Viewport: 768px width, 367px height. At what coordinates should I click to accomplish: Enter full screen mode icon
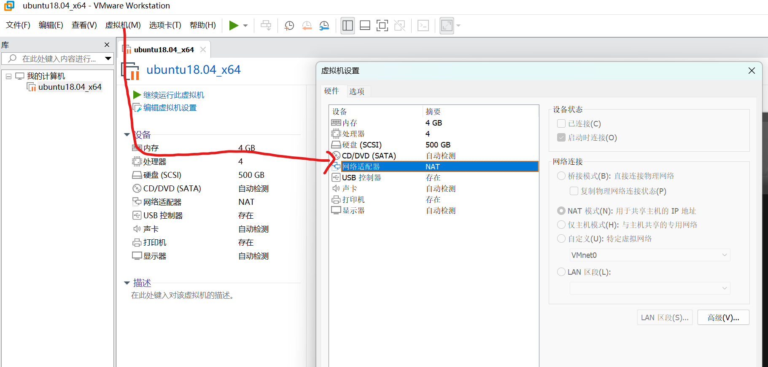tap(382, 26)
